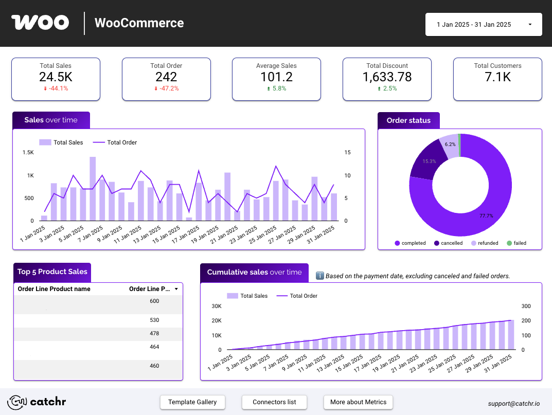Click the red decrease arrow under Total Sales
552x415 pixels.
pyautogui.click(x=45, y=88)
